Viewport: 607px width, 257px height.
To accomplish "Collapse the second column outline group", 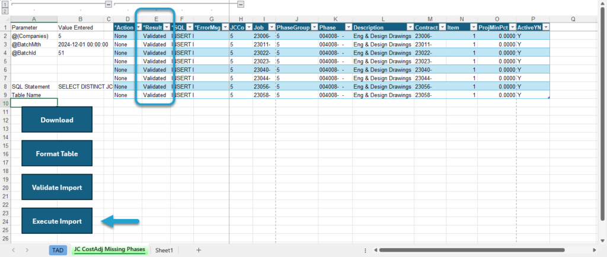I will [x=241, y=4].
